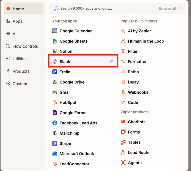This screenshot has width=191, height=171.
Task: Click the Filter funnel icon
Action: point(123,51)
